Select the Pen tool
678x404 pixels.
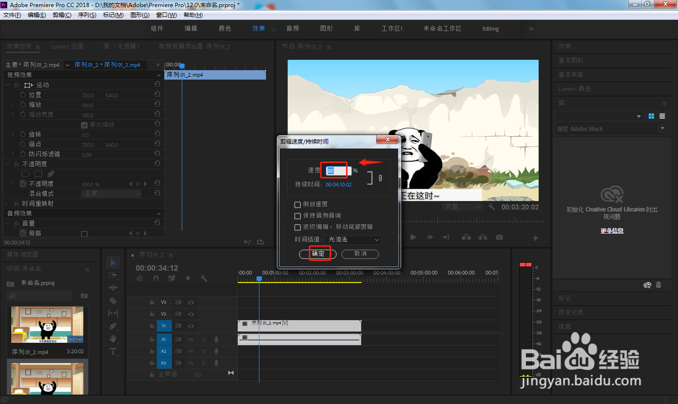[113, 326]
